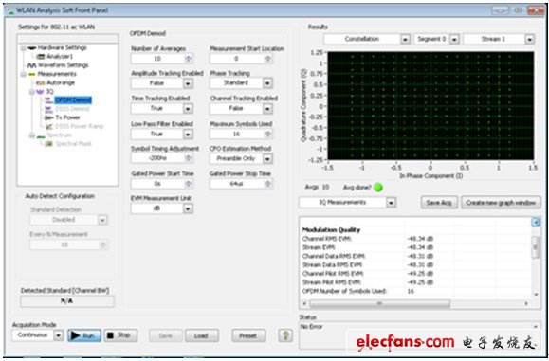Click the Number of Averages stepper
Viewport: 549px width, 361px height.
coord(189,59)
